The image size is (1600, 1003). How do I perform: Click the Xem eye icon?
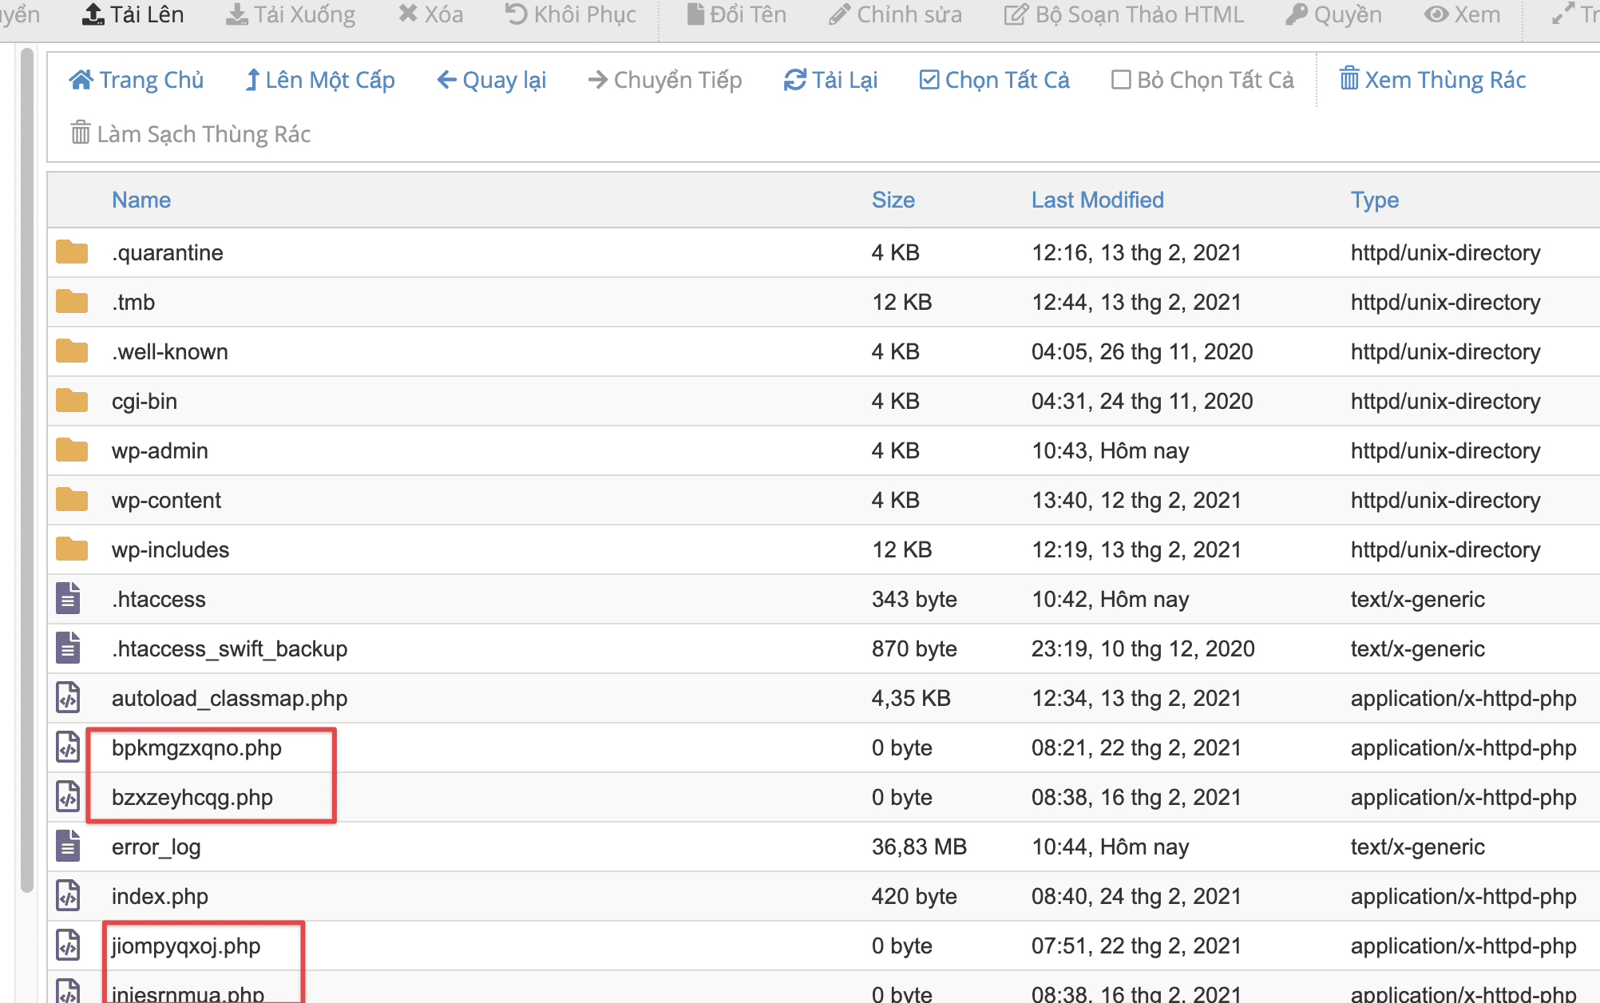pos(1436,14)
